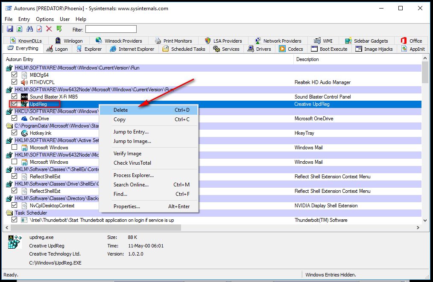Viewport: 433px width, 282px height.
Task: Switch to the Explorer tab
Action: [89, 49]
